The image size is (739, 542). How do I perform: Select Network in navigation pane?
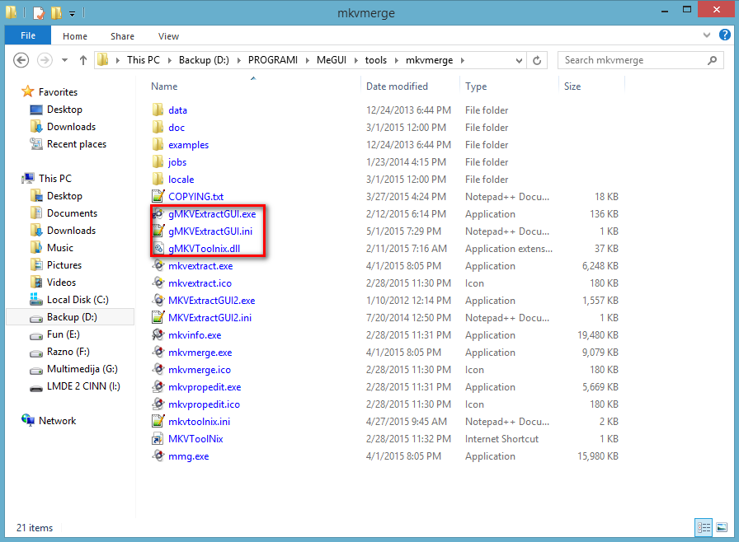(x=57, y=421)
